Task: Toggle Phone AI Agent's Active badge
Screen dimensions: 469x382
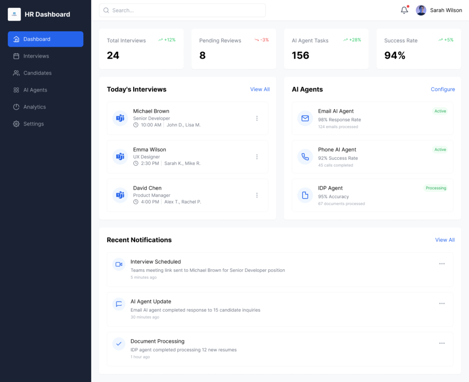Action: [x=440, y=149]
